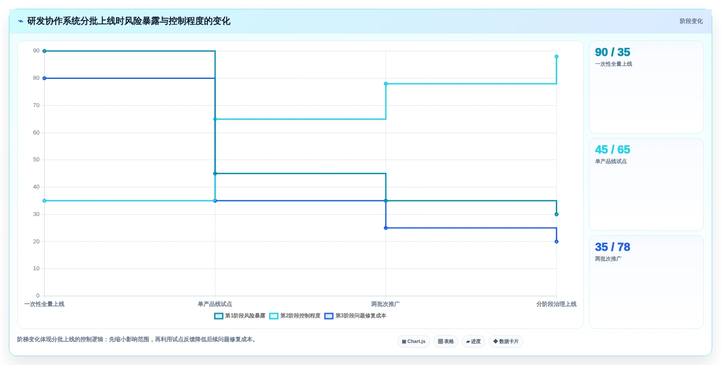Hide series via 第3阶段问题修复成本 legend text

pos(361,316)
